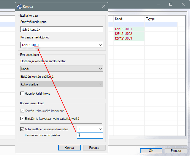Open the number increment value dropdown
This screenshot has width=190, height=156.
pyautogui.click(x=100, y=129)
